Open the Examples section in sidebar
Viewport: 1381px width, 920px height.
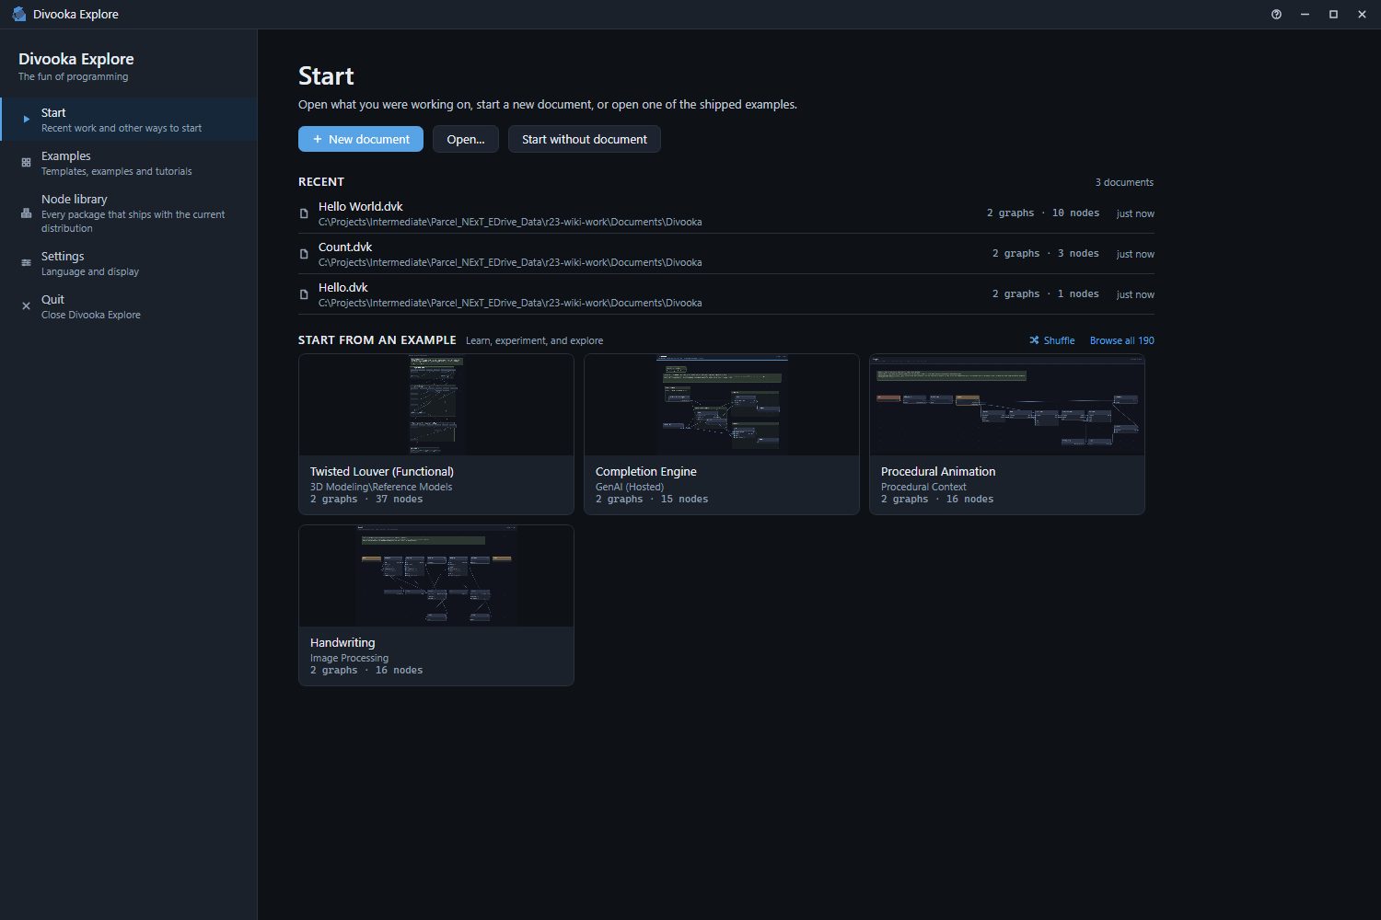click(129, 163)
